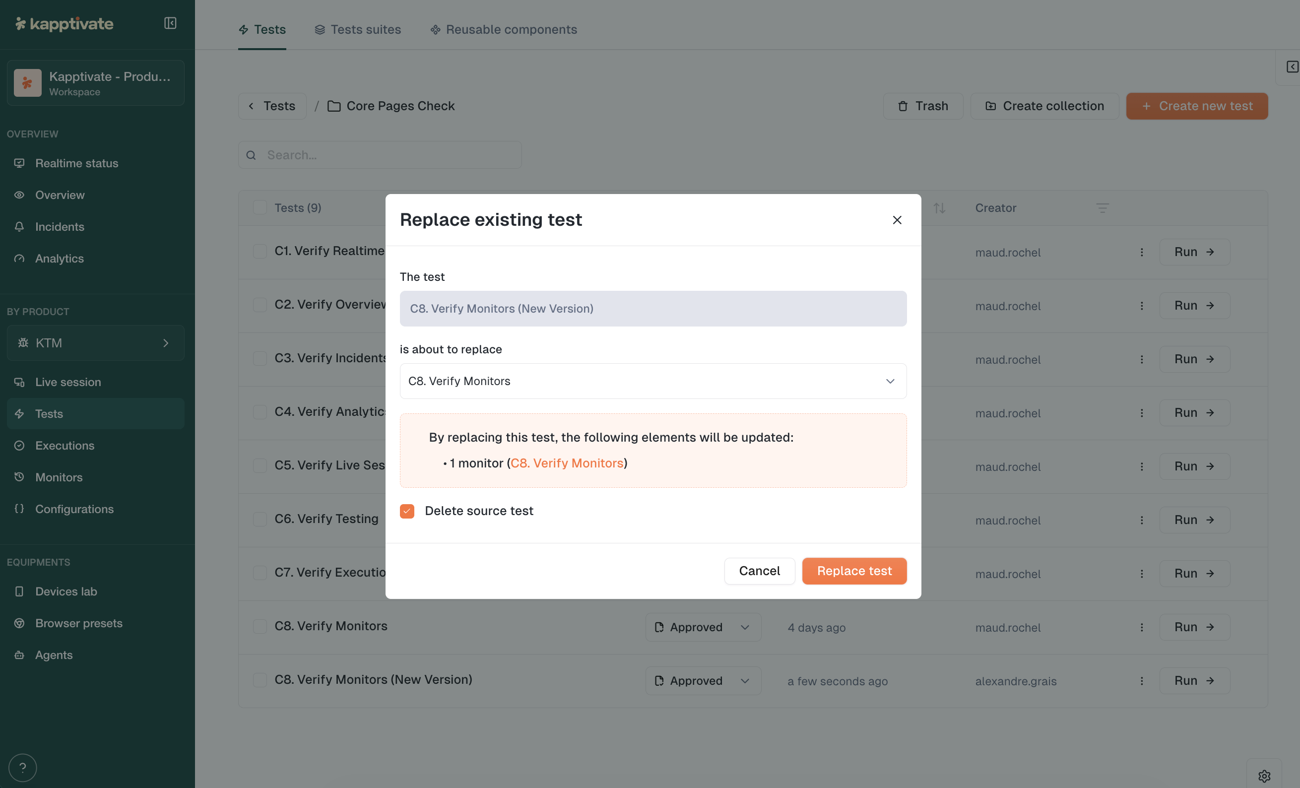Viewport: 1300px width, 788px height.
Task: Go back to Tests via breadcrumb button
Action: pos(272,106)
